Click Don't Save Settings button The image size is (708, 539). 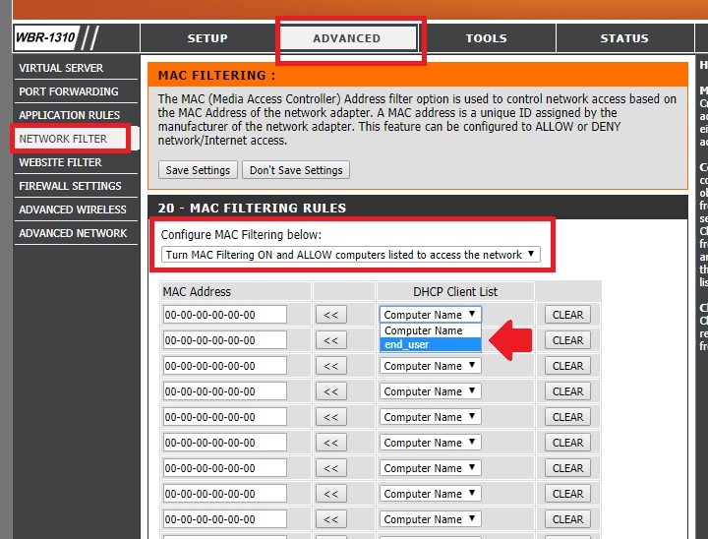point(296,170)
